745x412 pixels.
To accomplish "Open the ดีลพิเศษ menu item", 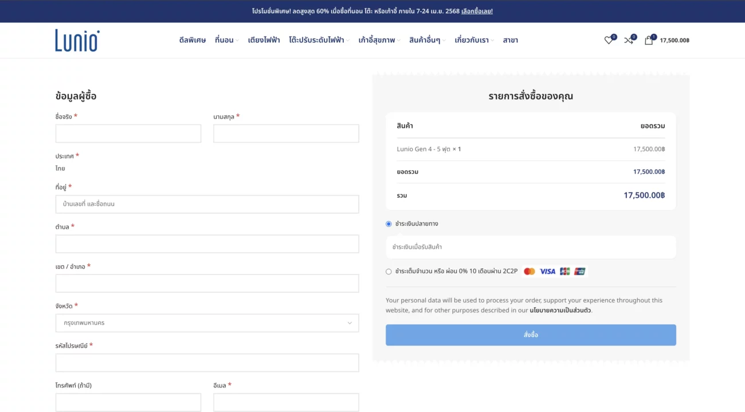I will (193, 40).
